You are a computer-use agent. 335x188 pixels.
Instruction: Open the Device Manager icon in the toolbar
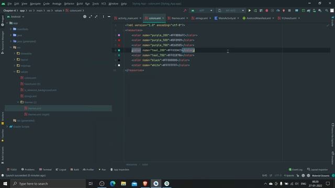tap(314, 10)
